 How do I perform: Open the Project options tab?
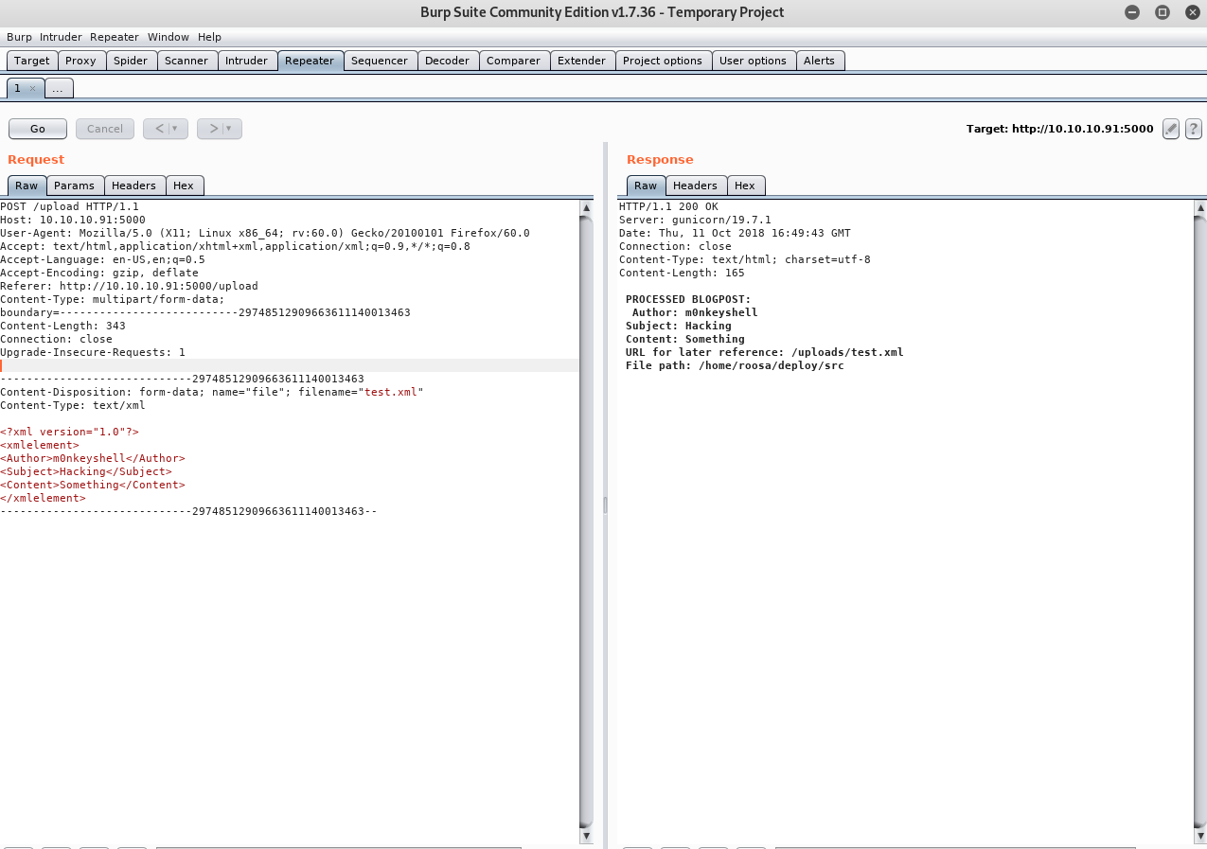click(663, 61)
